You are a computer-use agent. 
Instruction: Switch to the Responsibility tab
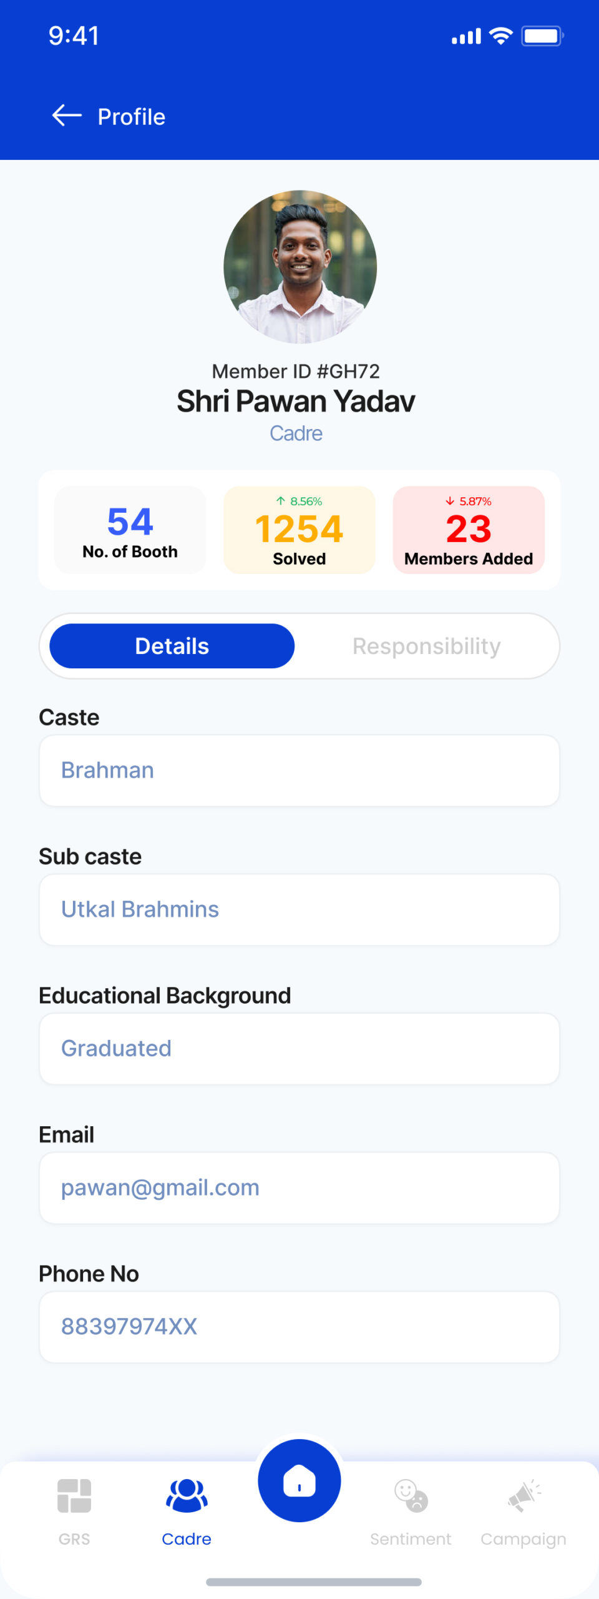[x=426, y=646]
